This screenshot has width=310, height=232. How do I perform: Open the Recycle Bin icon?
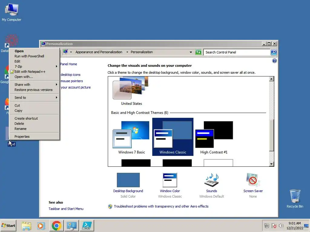(295, 199)
